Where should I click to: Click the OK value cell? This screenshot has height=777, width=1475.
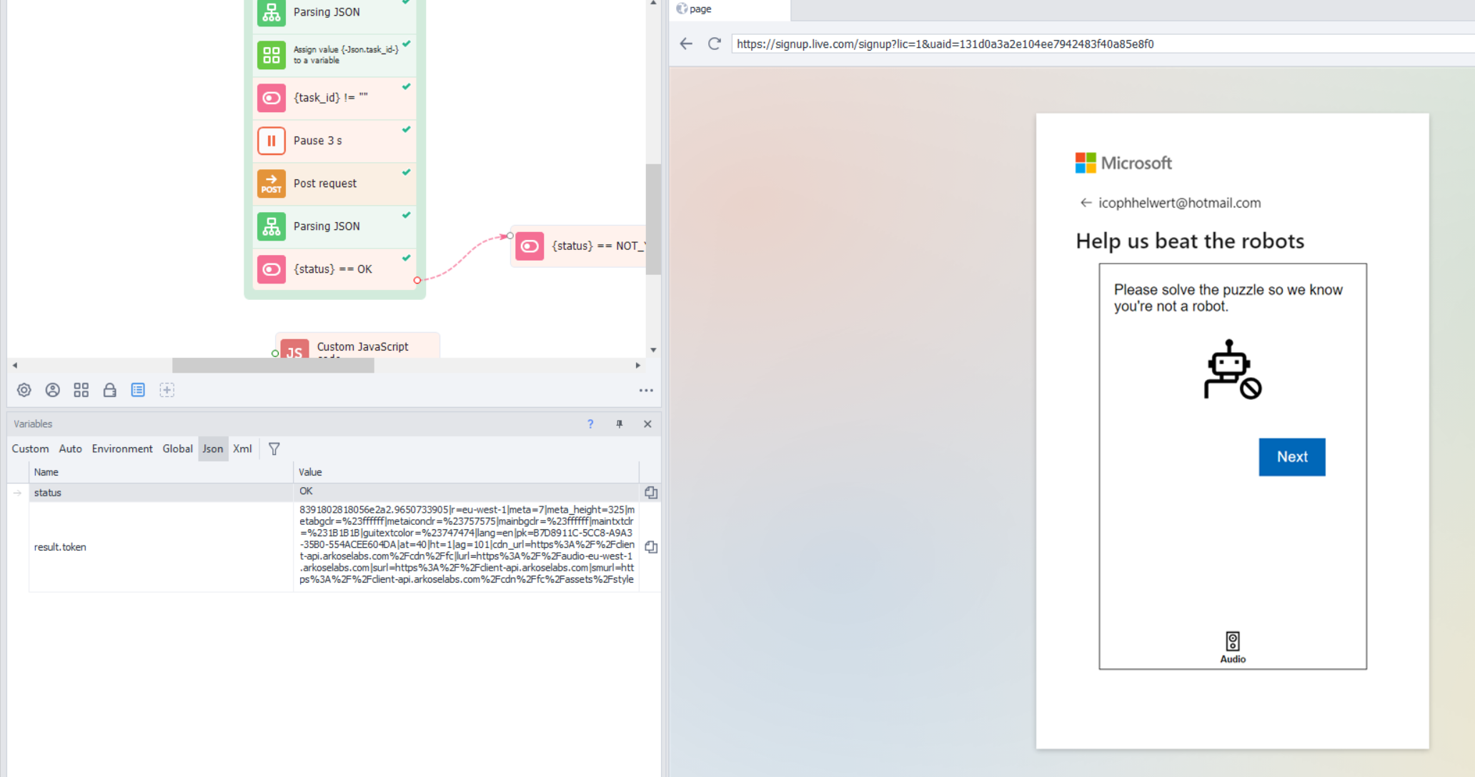coord(466,491)
